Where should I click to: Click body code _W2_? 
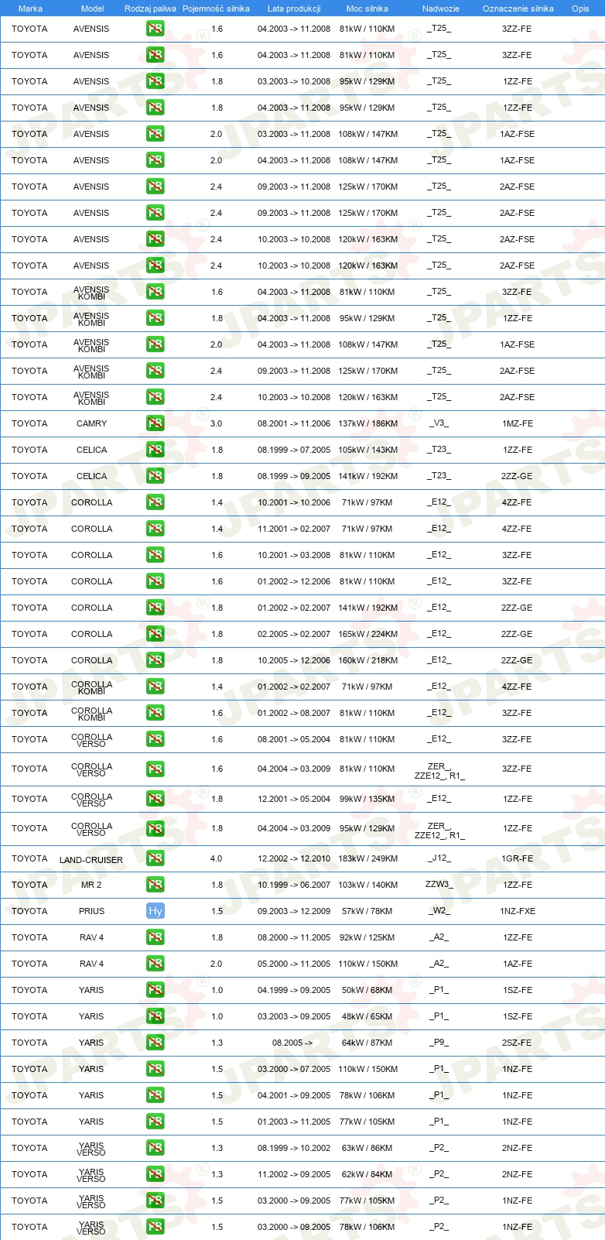[439, 910]
